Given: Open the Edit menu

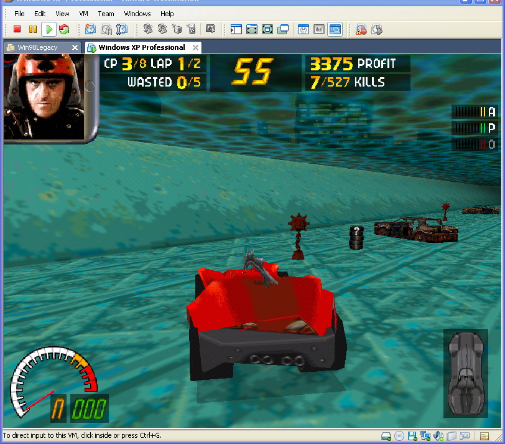Looking at the screenshot, I should coord(40,14).
